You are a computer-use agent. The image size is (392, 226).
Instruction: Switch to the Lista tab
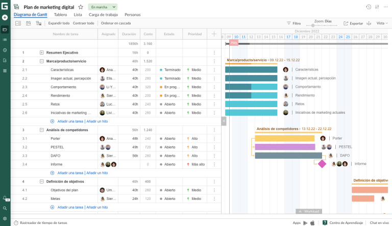point(78,15)
